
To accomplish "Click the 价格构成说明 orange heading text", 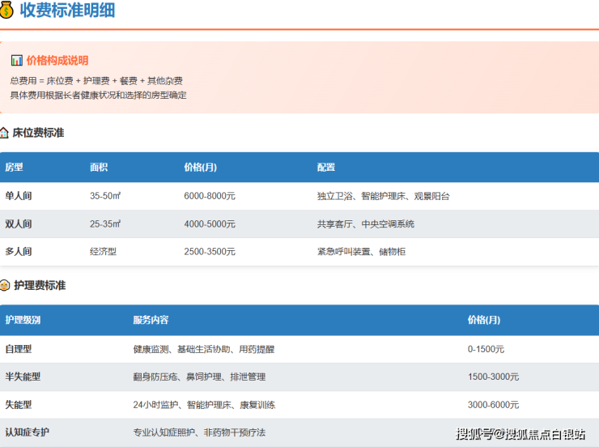I will [x=57, y=61].
